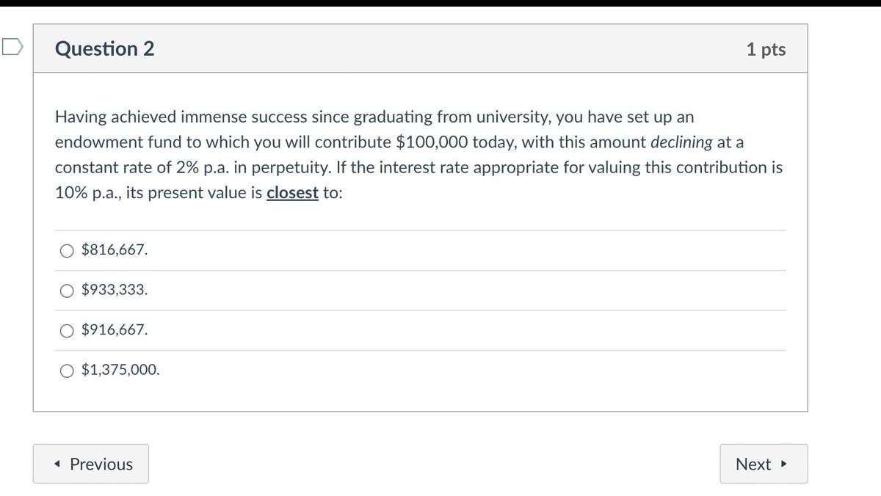This screenshot has width=881, height=496.
Task: Select the $816,667 answer radio button
Action: pyautogui.click(x=65, y=249)
